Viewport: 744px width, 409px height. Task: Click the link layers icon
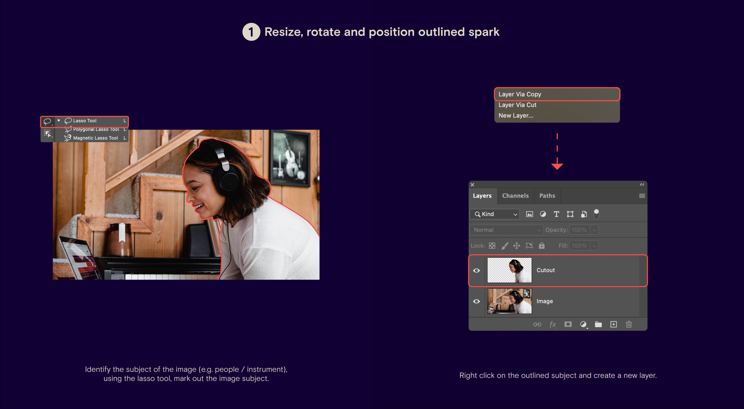point(537,324)
